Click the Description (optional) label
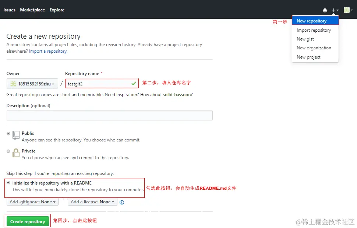Image resolution: width=357 pixels, height=228 pixels. pyautogui.click(x=28, y=106)
